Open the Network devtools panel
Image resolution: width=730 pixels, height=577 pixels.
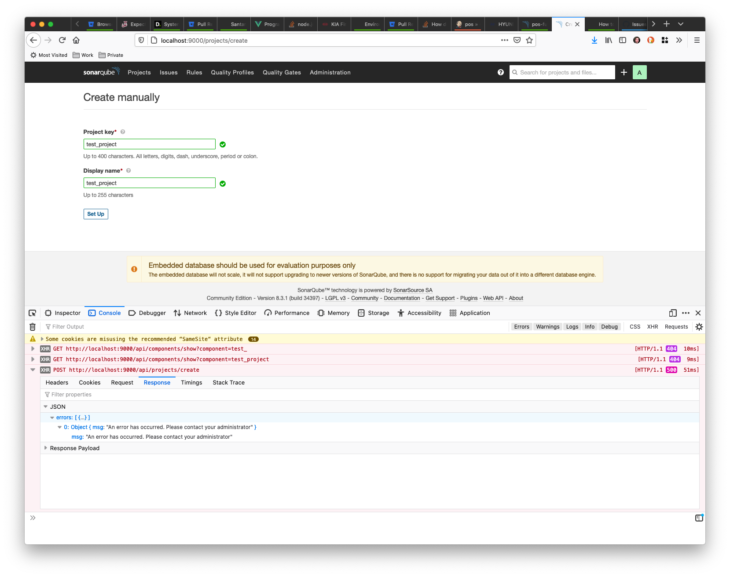coord(191,313)
